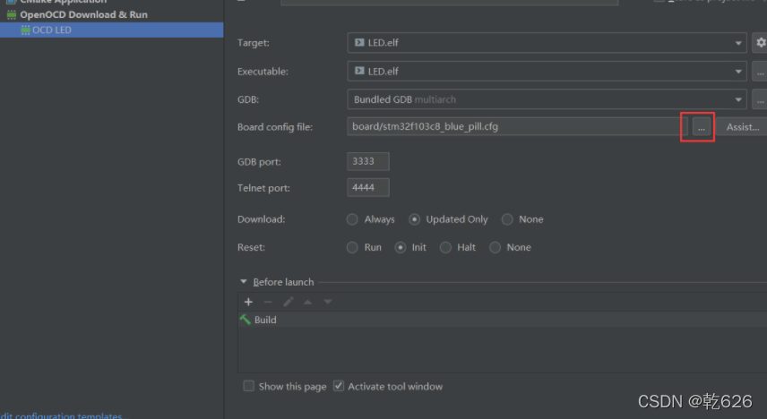Select the Build task in Before launch
The width and height of the screenshot is (767, 419).
pyautogui.click(x=503, y=320)
